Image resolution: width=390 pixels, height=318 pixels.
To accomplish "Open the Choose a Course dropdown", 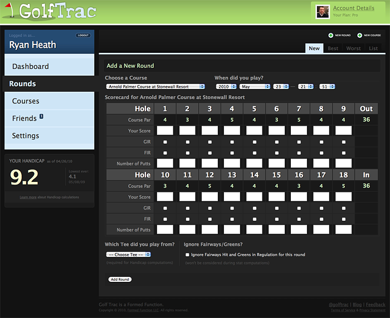I will (x=155, y=86).
